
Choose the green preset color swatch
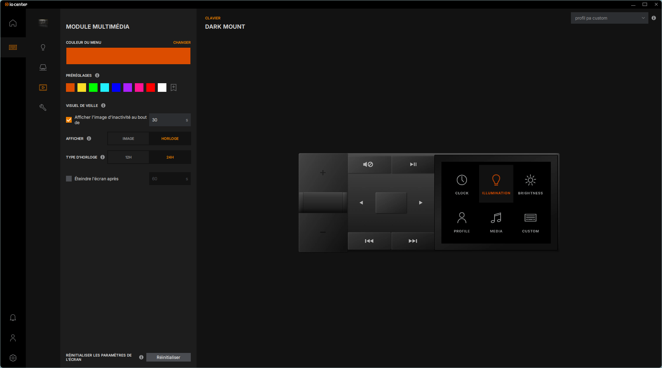93,88
